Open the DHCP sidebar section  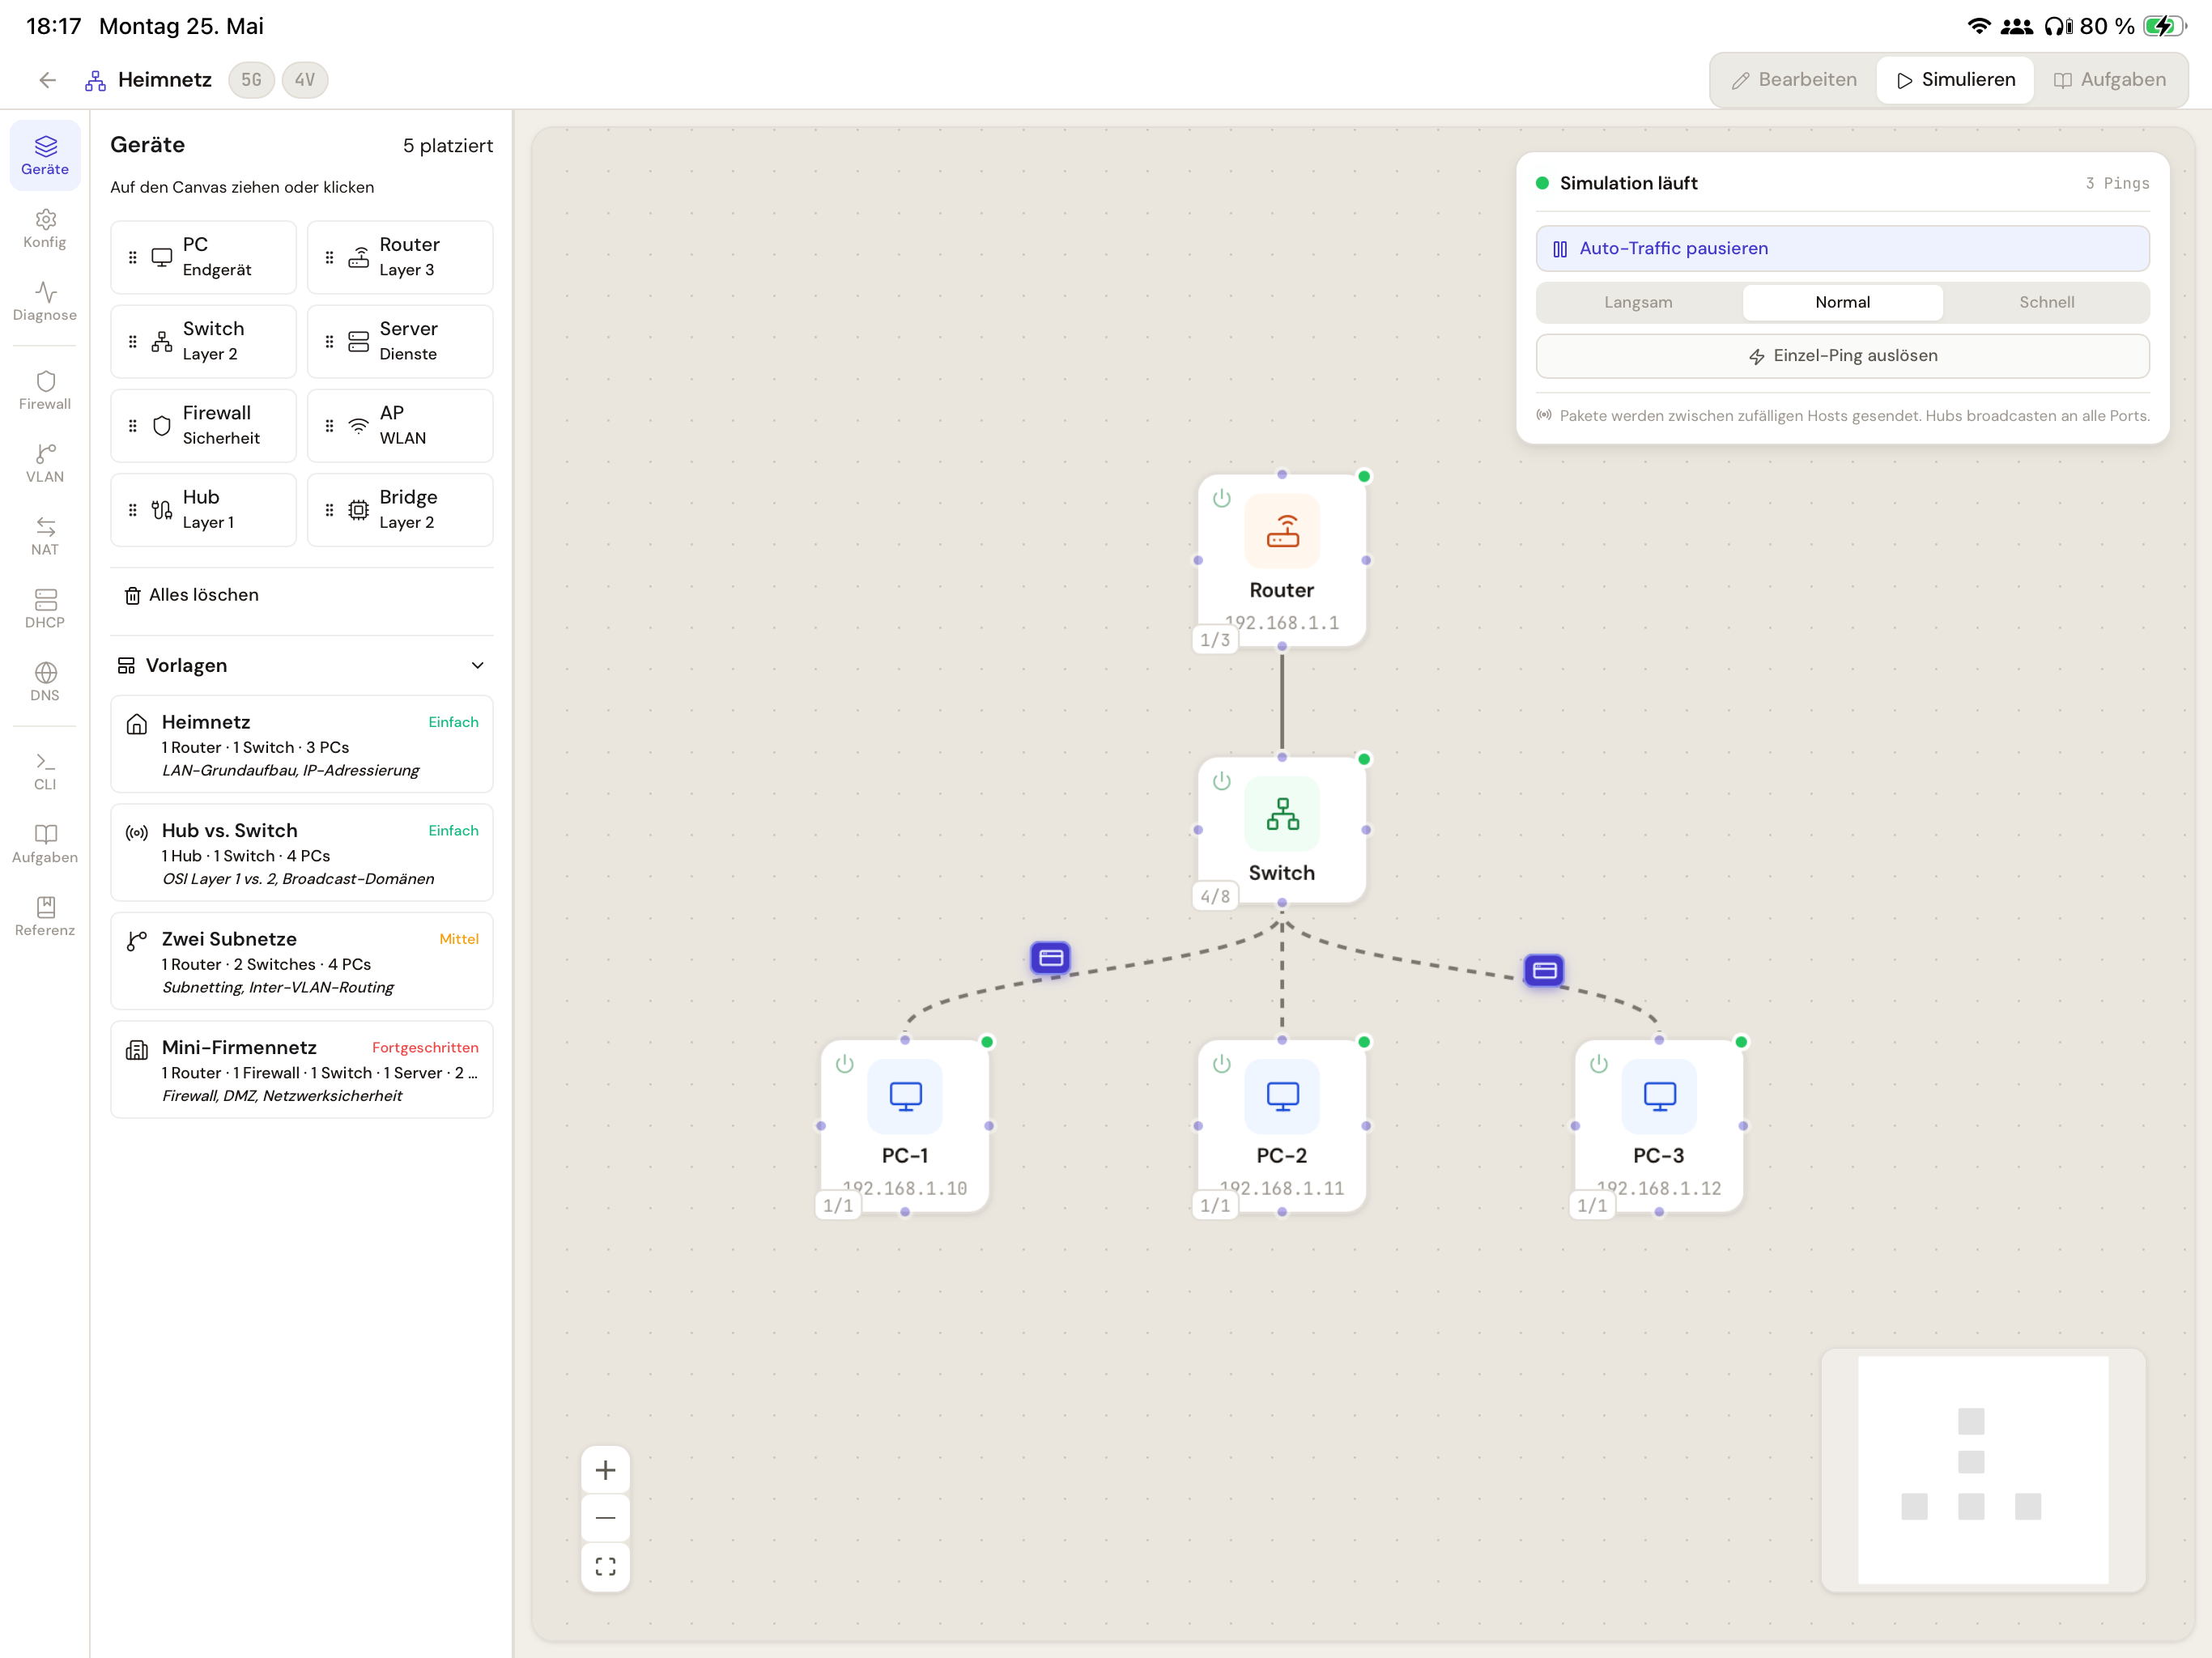(45, 610)
